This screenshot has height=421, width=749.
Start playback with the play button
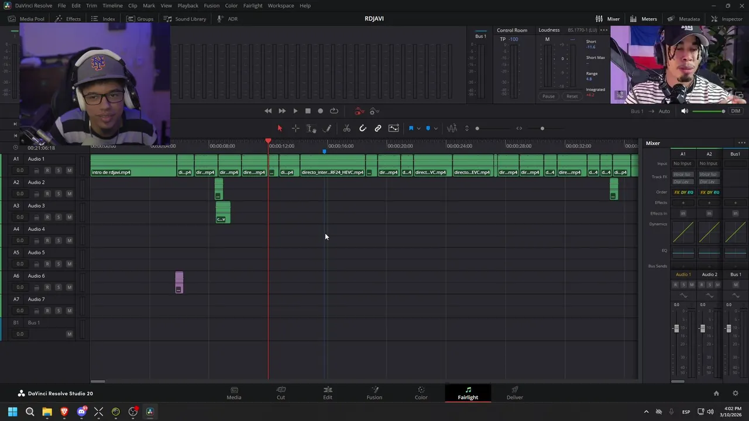coord(295,111)
